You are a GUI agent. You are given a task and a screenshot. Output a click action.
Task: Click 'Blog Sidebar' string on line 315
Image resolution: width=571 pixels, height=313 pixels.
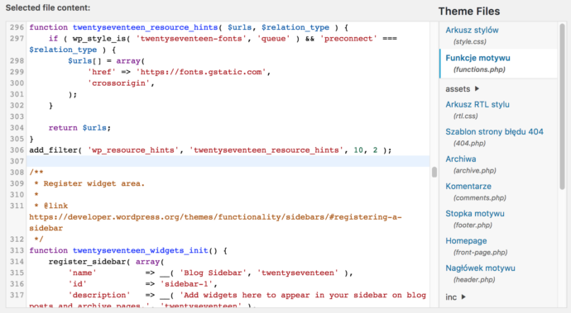(x=213, y=273)
